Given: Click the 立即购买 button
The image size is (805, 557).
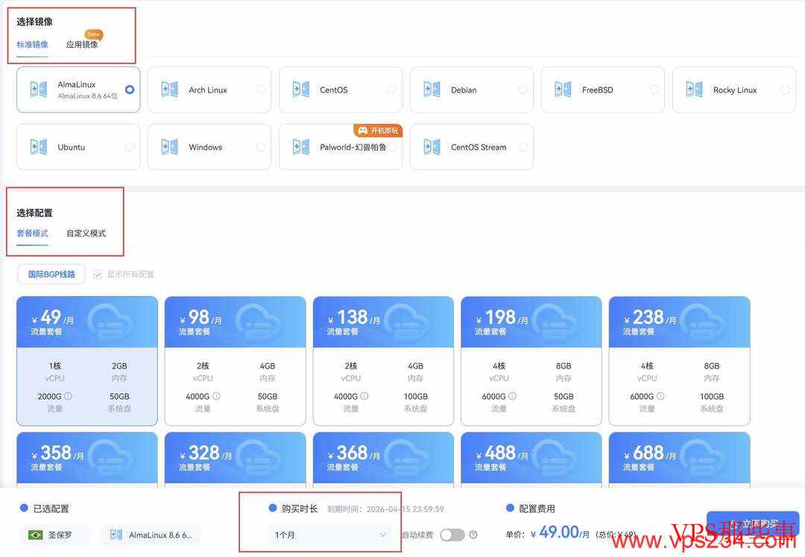Looking at the screenshot, I should 753,523.
